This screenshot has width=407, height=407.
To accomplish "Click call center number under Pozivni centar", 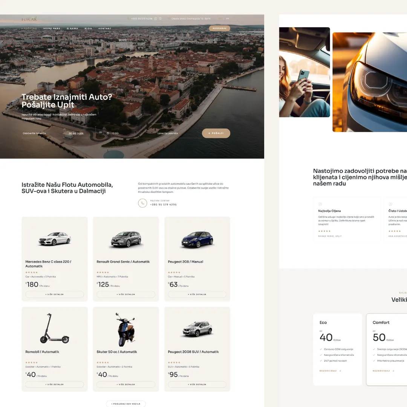I will point(163,205).
